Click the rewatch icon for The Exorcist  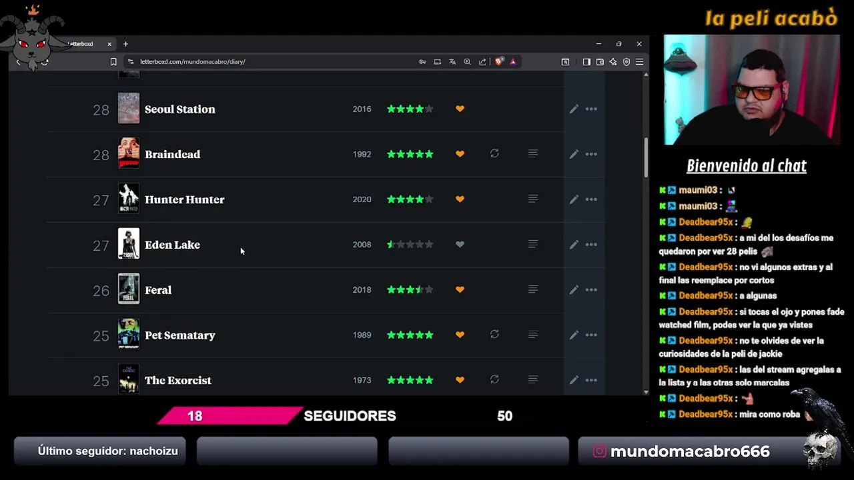[494, 379]
